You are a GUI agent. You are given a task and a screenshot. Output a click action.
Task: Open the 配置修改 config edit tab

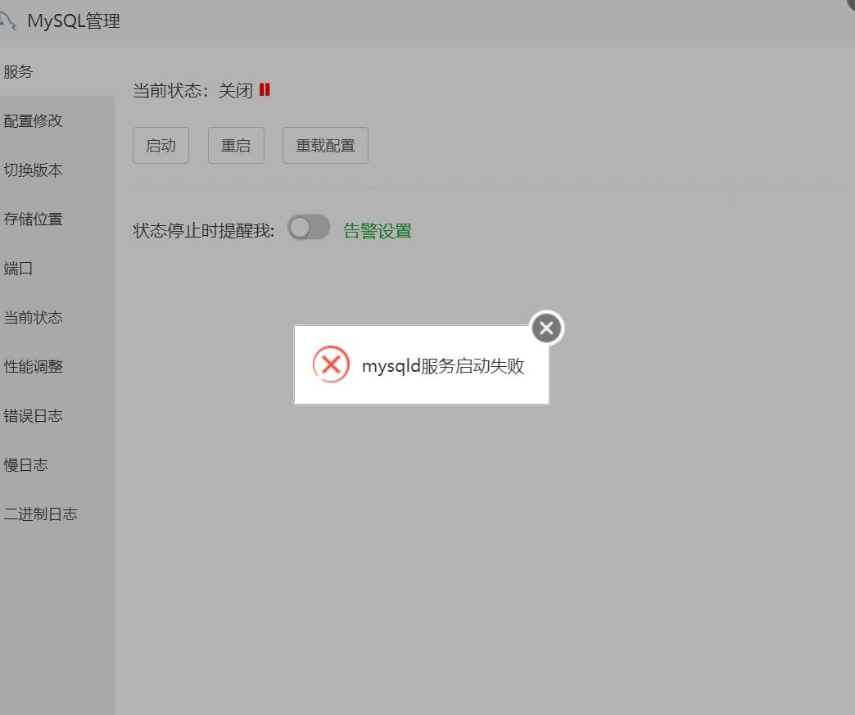click(57, 120)
